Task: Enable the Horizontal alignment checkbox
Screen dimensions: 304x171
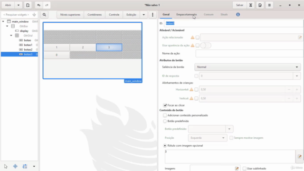Action: (196, 89)
